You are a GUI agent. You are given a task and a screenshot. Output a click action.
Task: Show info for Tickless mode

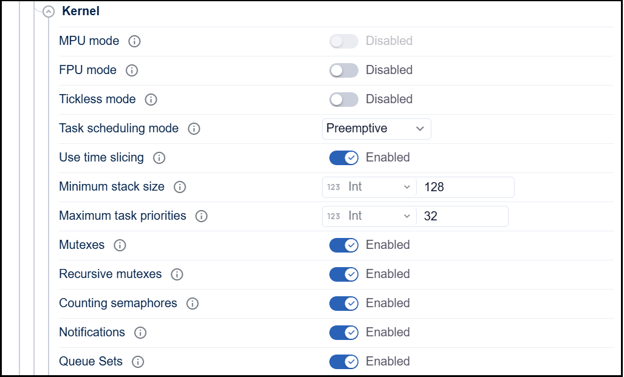[151, 100]
